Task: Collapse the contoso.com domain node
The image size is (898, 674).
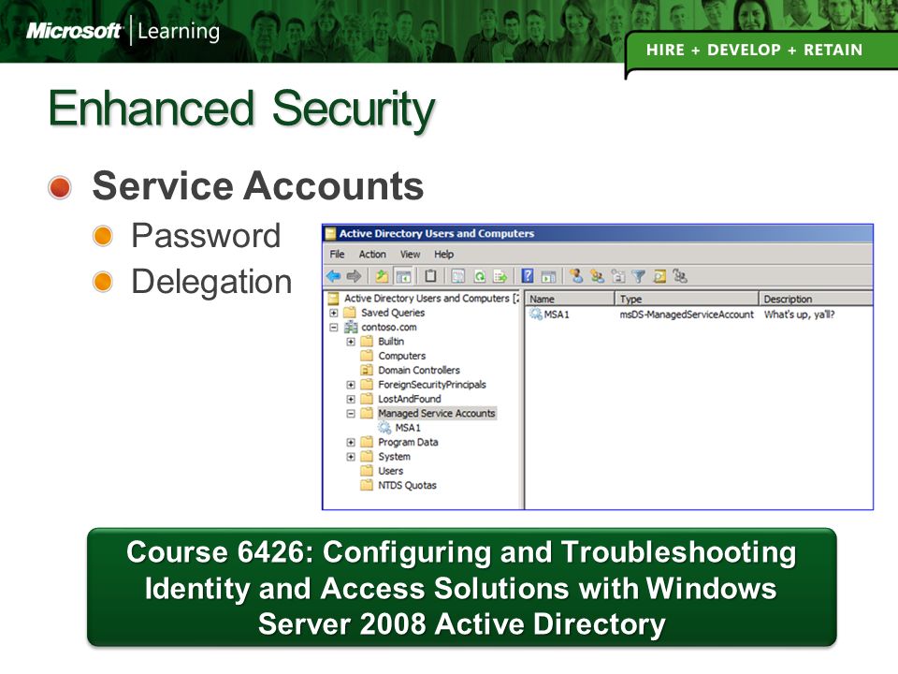Action: tap(334, 328)
